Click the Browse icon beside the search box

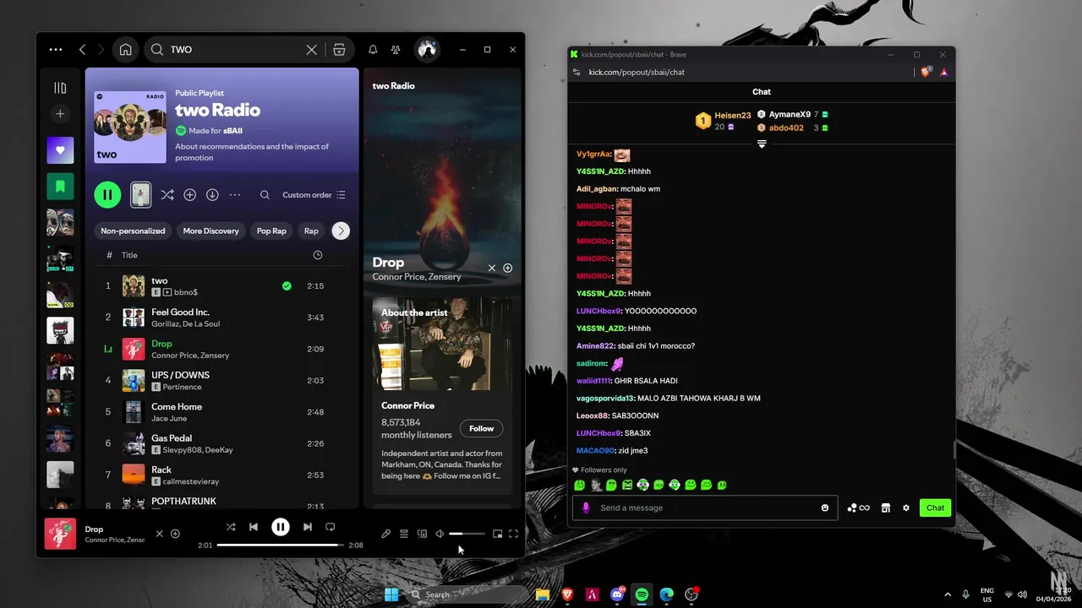(339, 50)
